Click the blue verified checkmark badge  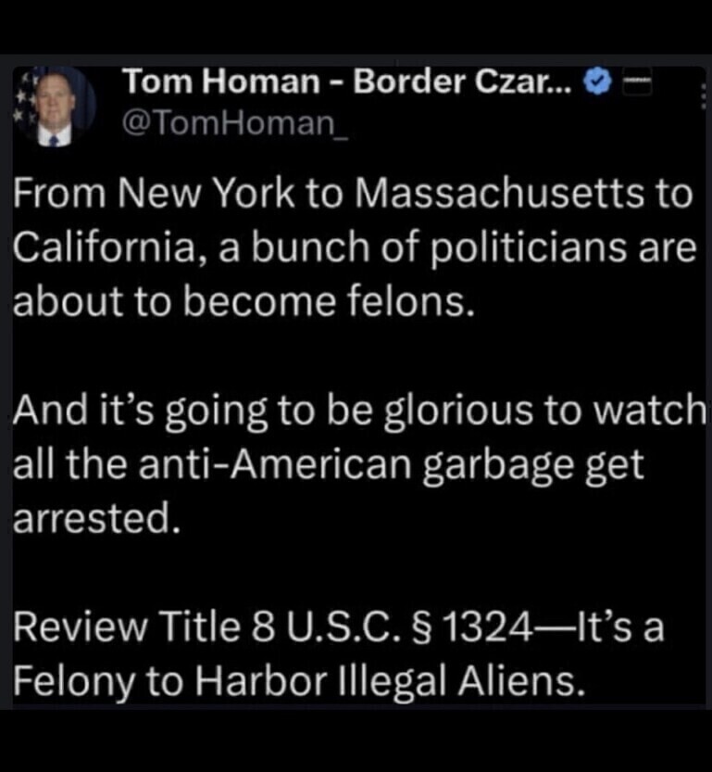(x=597, y=82)
